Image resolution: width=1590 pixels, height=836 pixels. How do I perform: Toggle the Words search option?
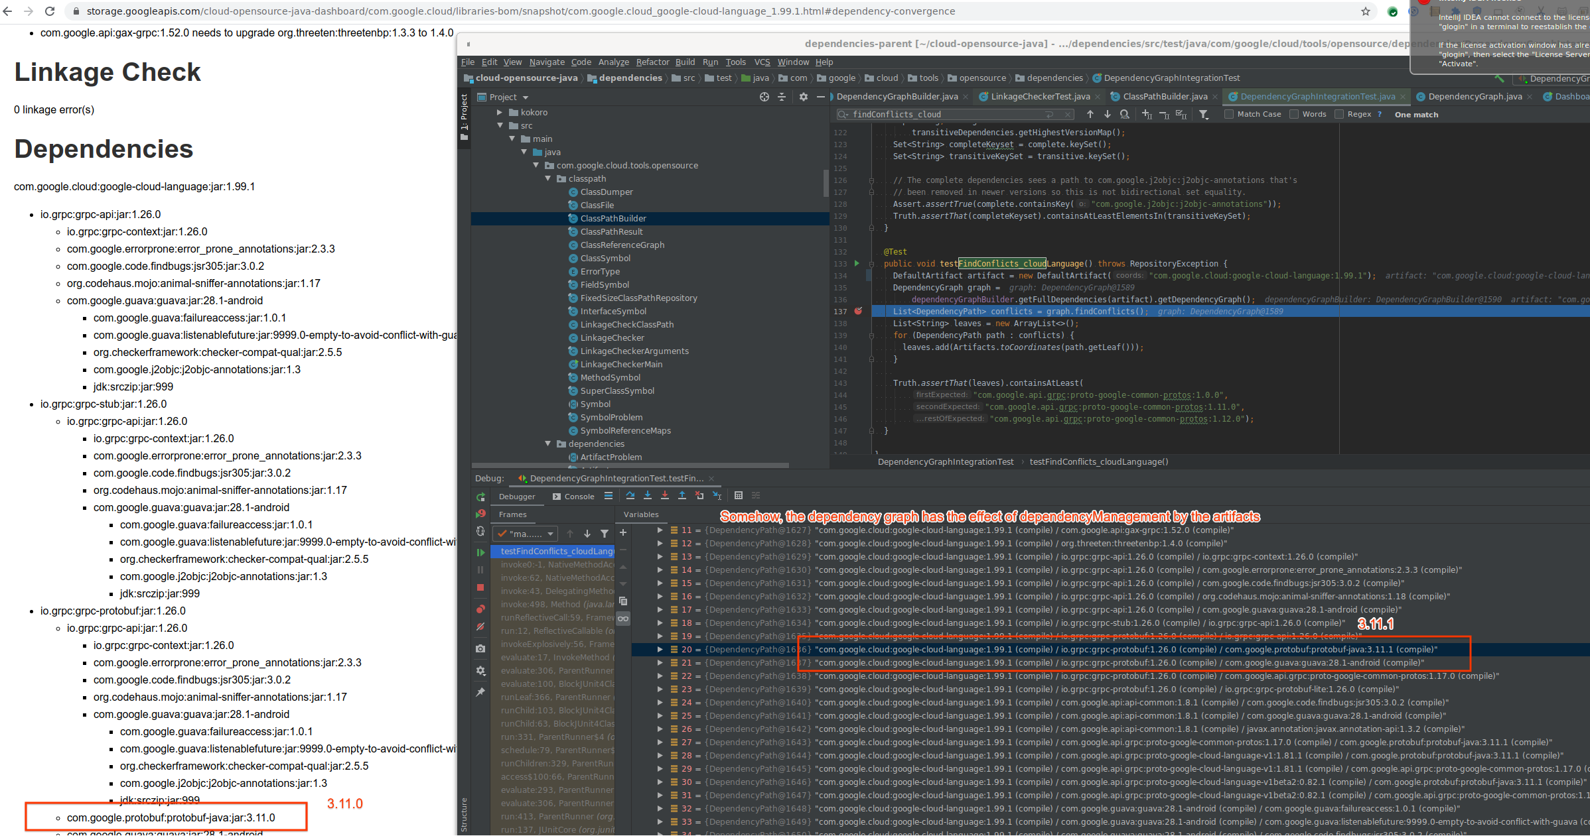point(1295,114)
